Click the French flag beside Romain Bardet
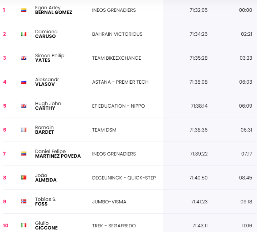 (x=24, y=130)
